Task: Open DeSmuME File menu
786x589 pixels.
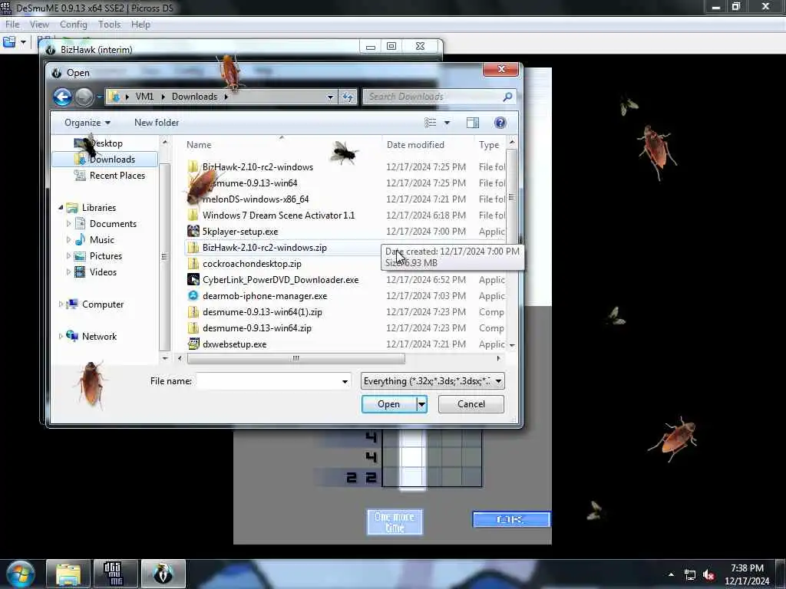Action: pyautogui.click(x=12, y=25)
